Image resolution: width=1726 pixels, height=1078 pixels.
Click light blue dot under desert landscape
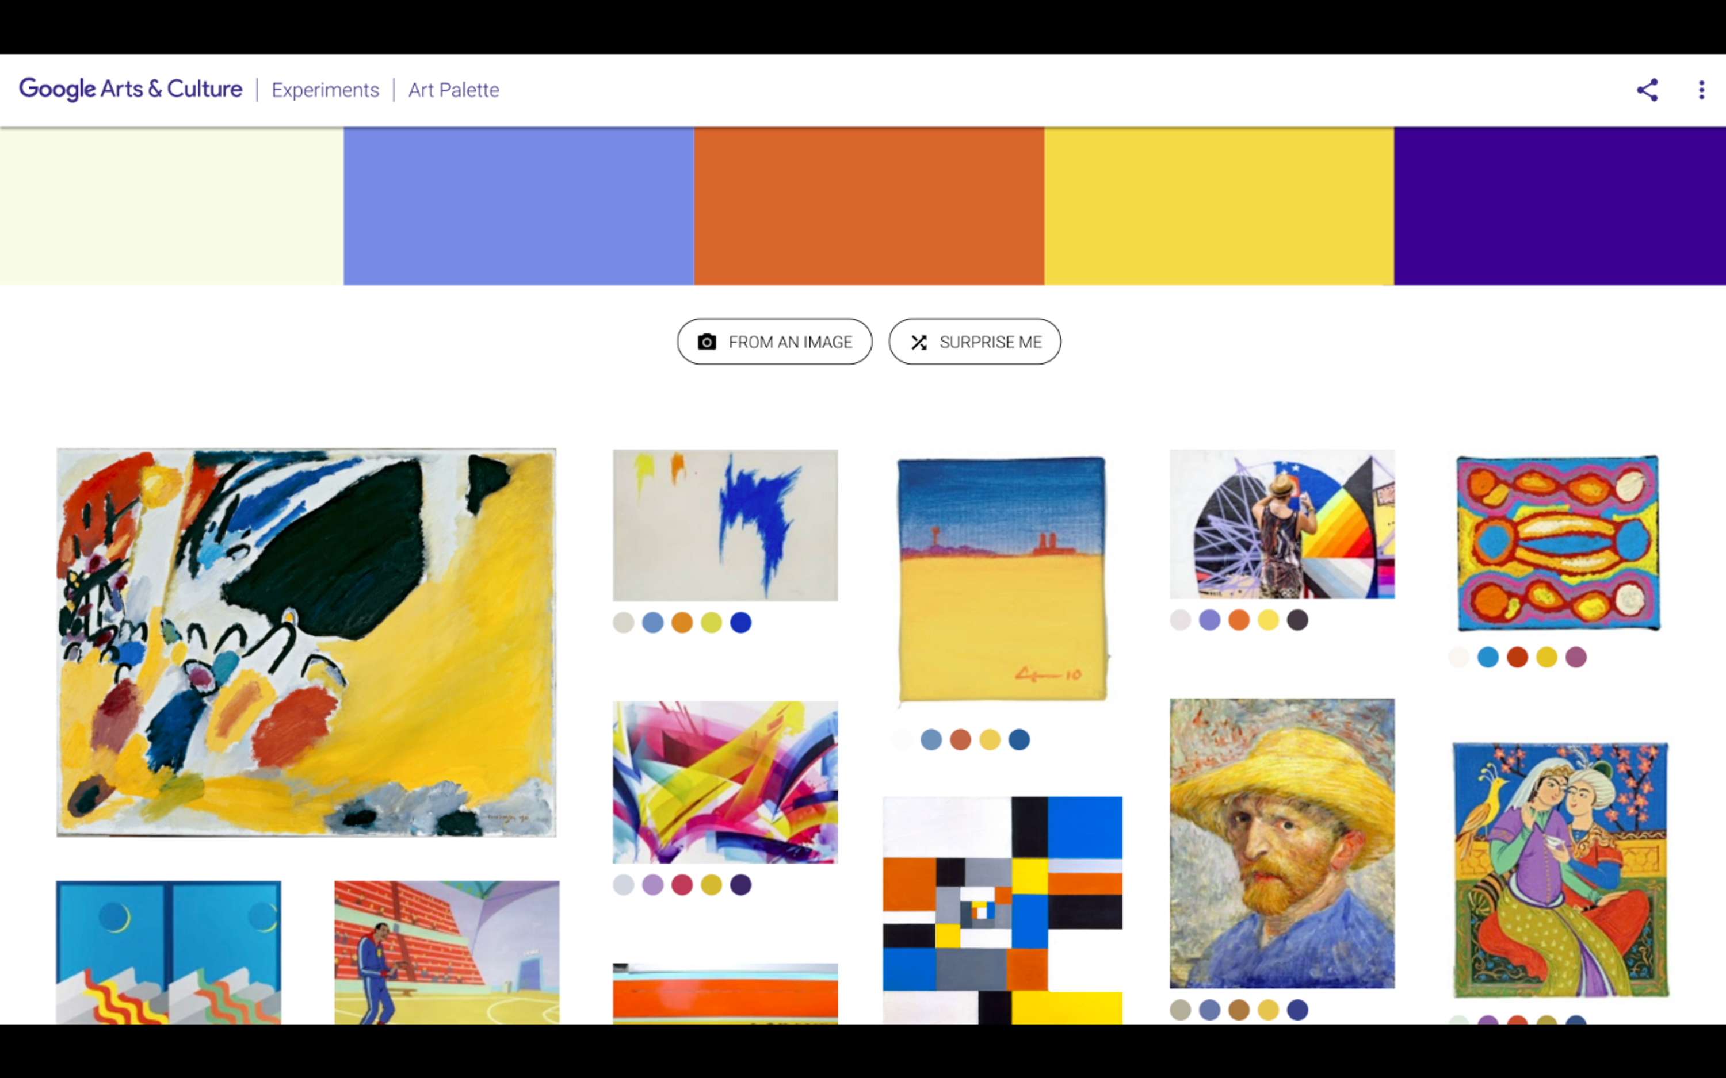(x=931, y=739)
